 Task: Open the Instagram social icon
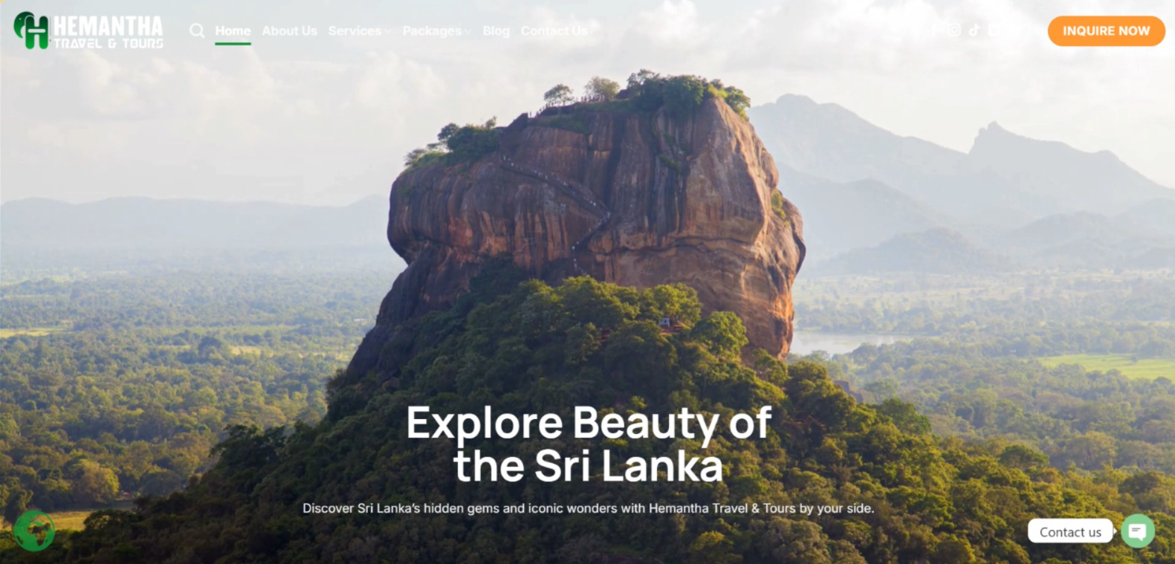click(x=954, y=30)
